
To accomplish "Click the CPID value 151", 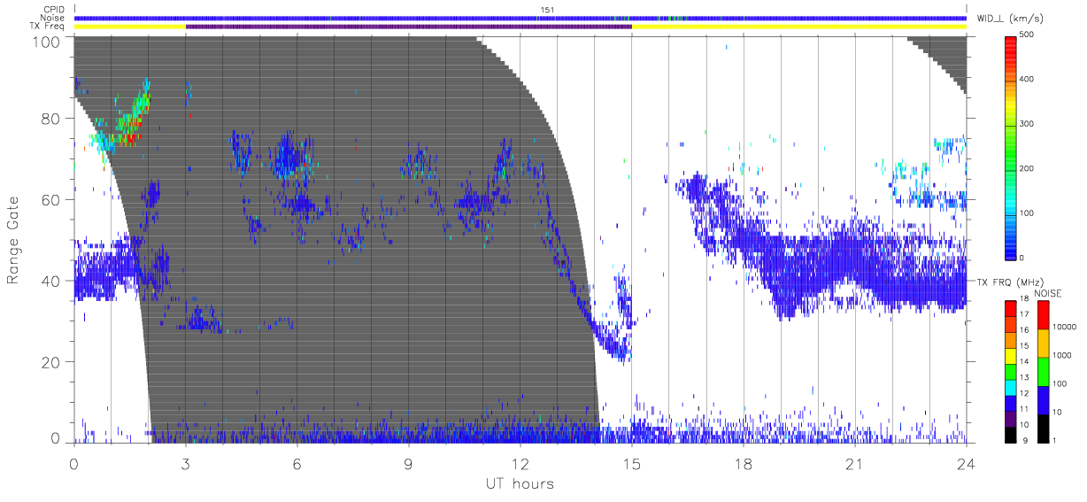I will coord(547,10).
